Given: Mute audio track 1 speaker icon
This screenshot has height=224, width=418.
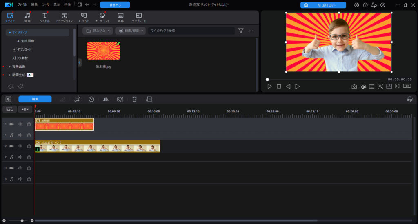Looking at the screenshot, I should (20, 135).
